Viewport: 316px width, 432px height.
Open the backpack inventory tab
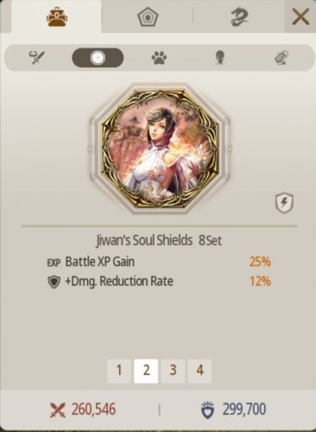point(57,17)
